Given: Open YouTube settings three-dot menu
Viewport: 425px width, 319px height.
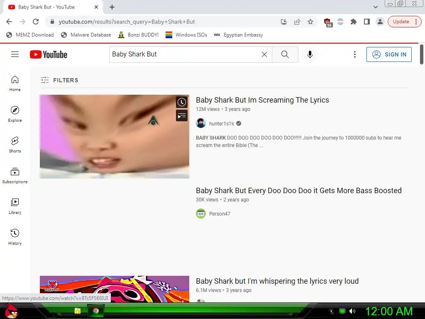Looking at the screenshot, I should [354, 54].
